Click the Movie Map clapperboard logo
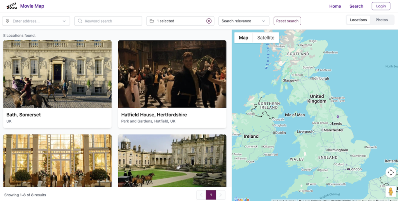The height and width of the screenshot is (201, 398). (x=12, y=6)
